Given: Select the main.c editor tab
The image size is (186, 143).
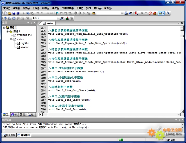Looking at the screenshot, I should [x=49, y=23].
